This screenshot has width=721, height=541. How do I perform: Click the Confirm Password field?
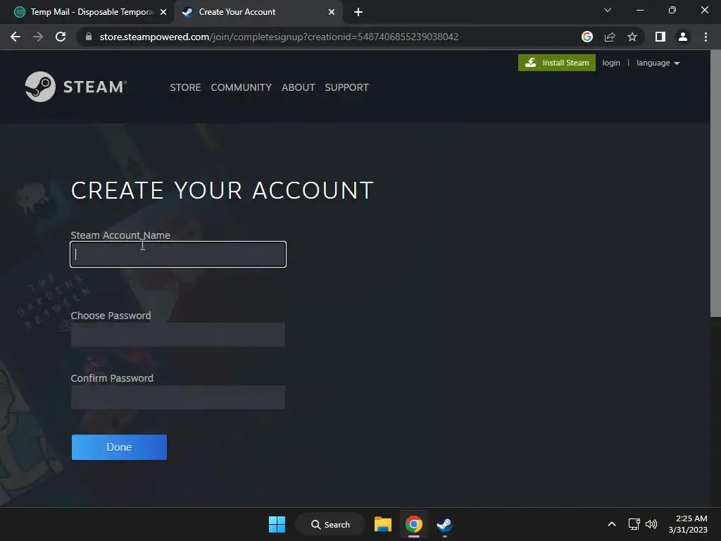click(x=178, y=397)
